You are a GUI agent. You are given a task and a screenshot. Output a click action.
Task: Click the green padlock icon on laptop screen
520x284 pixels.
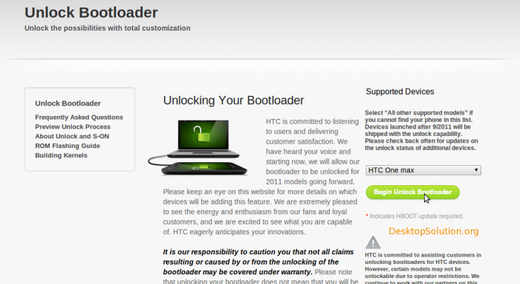(198, 133)
